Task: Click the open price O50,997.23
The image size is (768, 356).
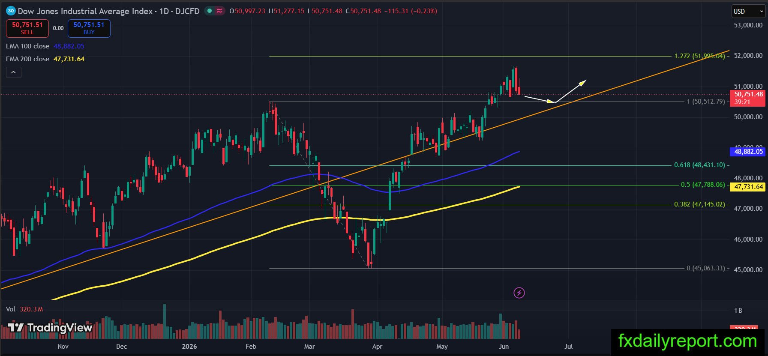Action: [247, 11]
